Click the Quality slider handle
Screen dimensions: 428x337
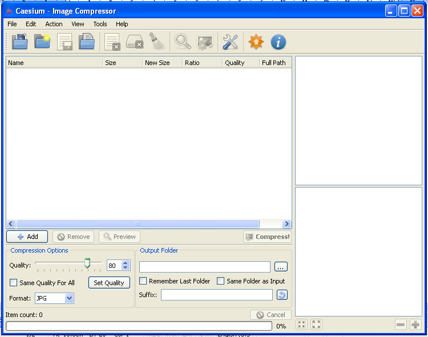coord(87,263)
